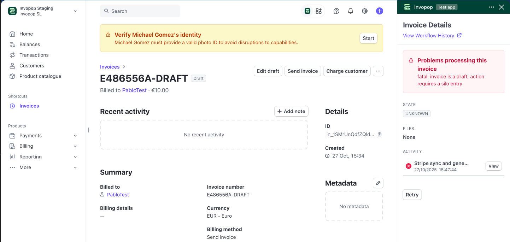Screen dimensions: 510x242
Task: Open View Workflow History link
Action: [429, 35]
